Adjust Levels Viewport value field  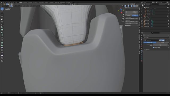pyautogui.click(x=160, y=44)
